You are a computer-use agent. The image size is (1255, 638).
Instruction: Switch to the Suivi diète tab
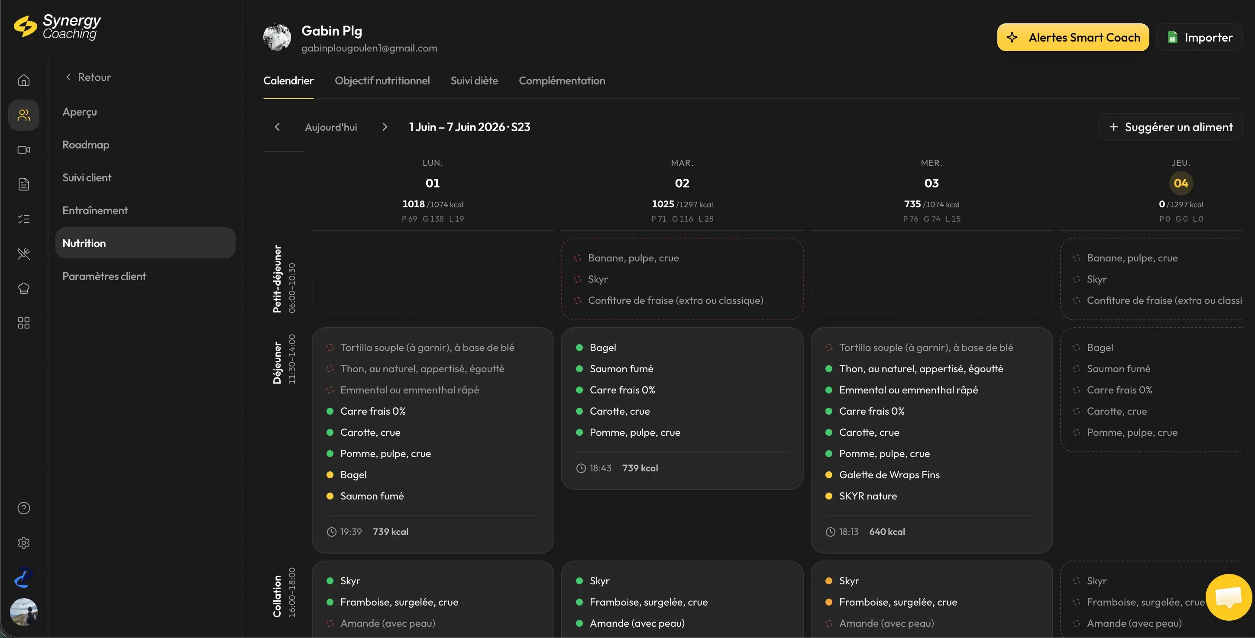pos(474,81)
